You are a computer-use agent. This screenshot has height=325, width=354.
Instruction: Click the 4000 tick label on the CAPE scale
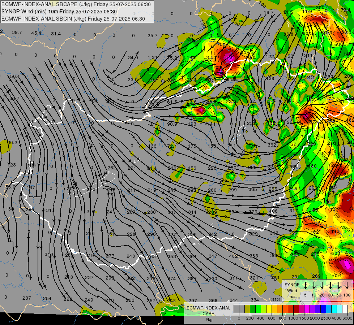click(x=336, y=318)
